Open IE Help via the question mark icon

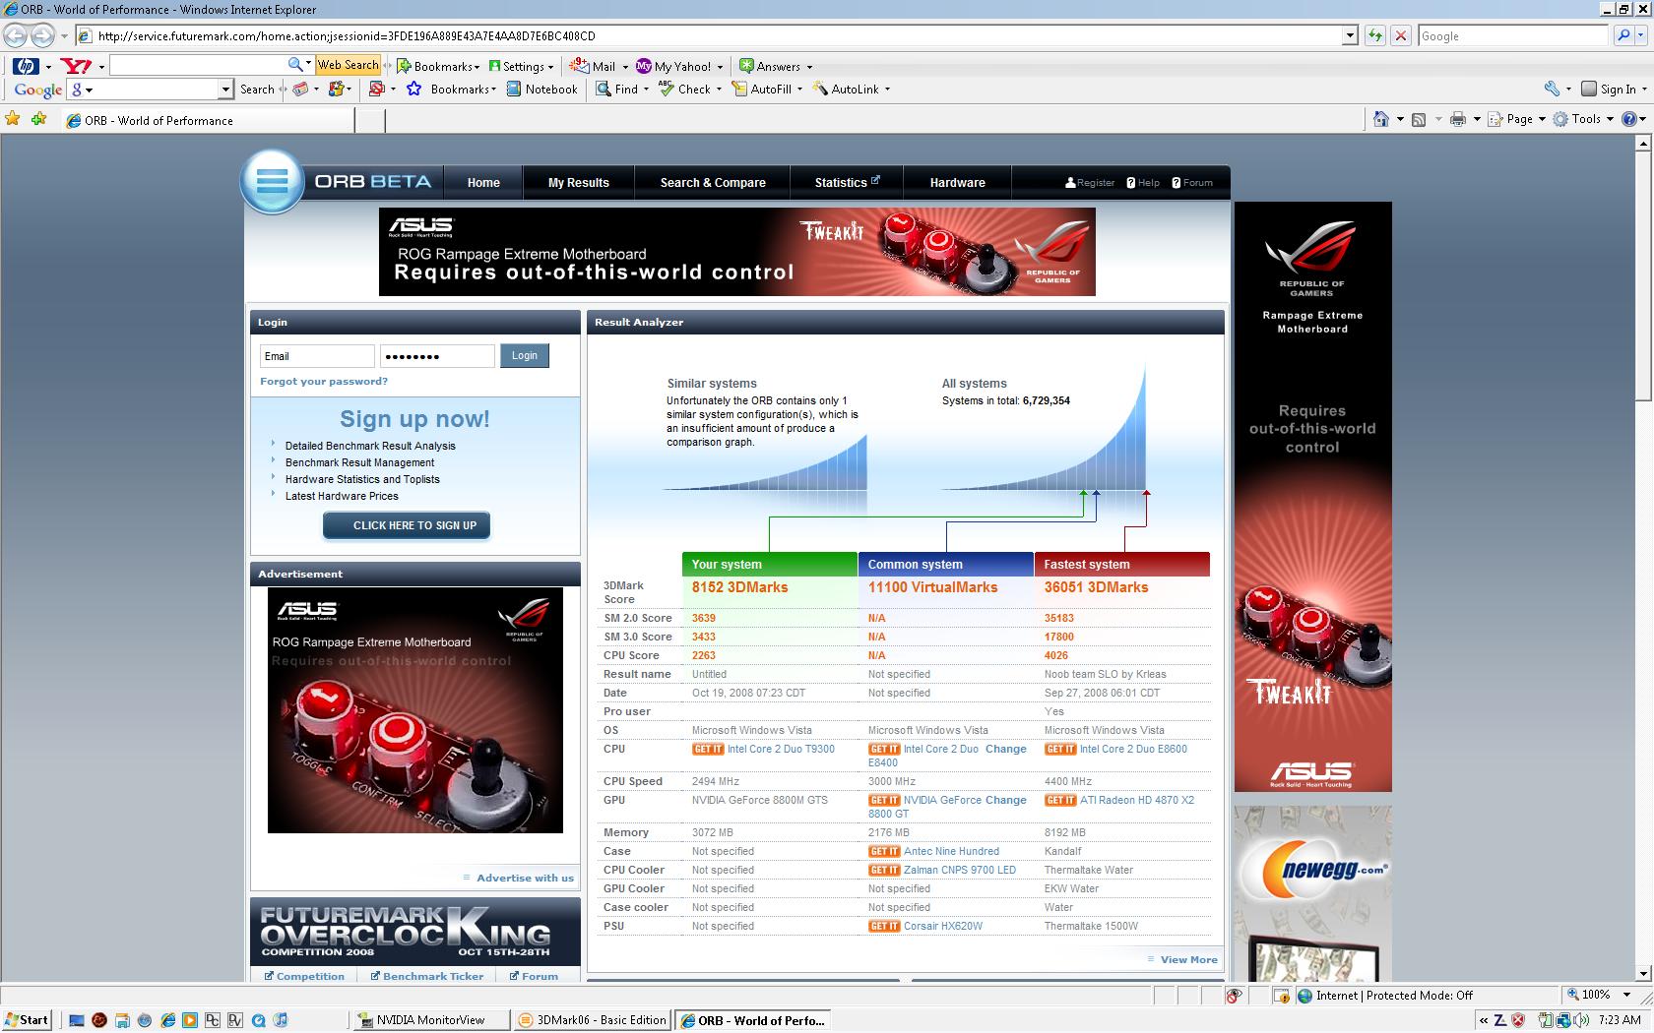pyautogui.click(x=1629, y=119)
